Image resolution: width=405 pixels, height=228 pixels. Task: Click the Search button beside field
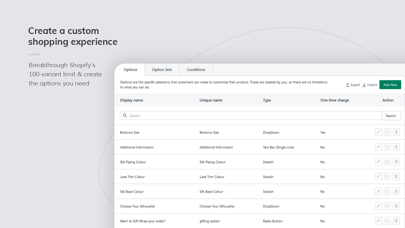(391, 116)
